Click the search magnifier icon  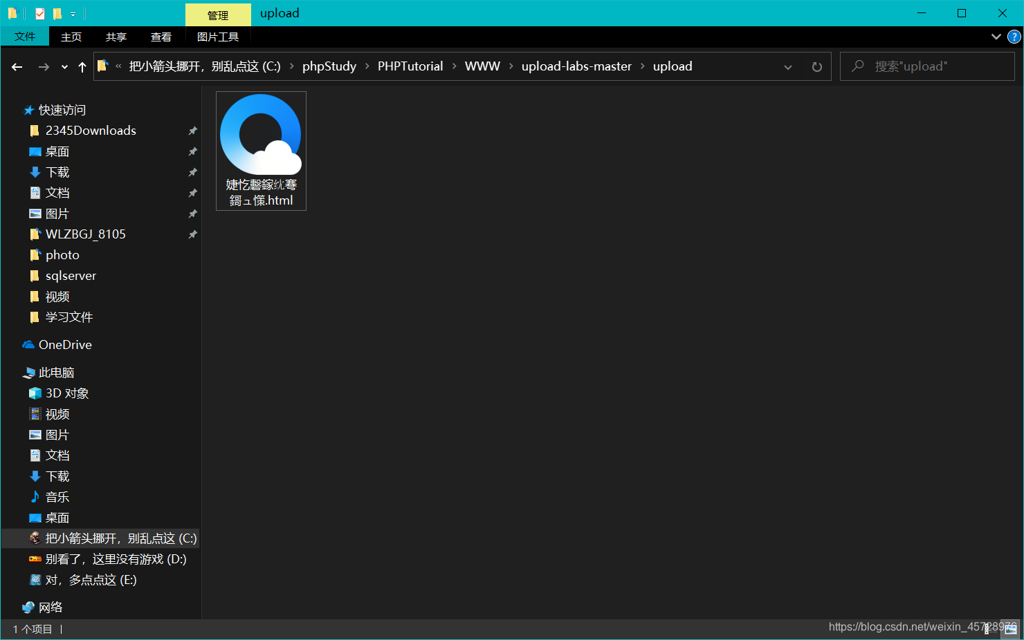pyautogui.click(x=858, y=66)
